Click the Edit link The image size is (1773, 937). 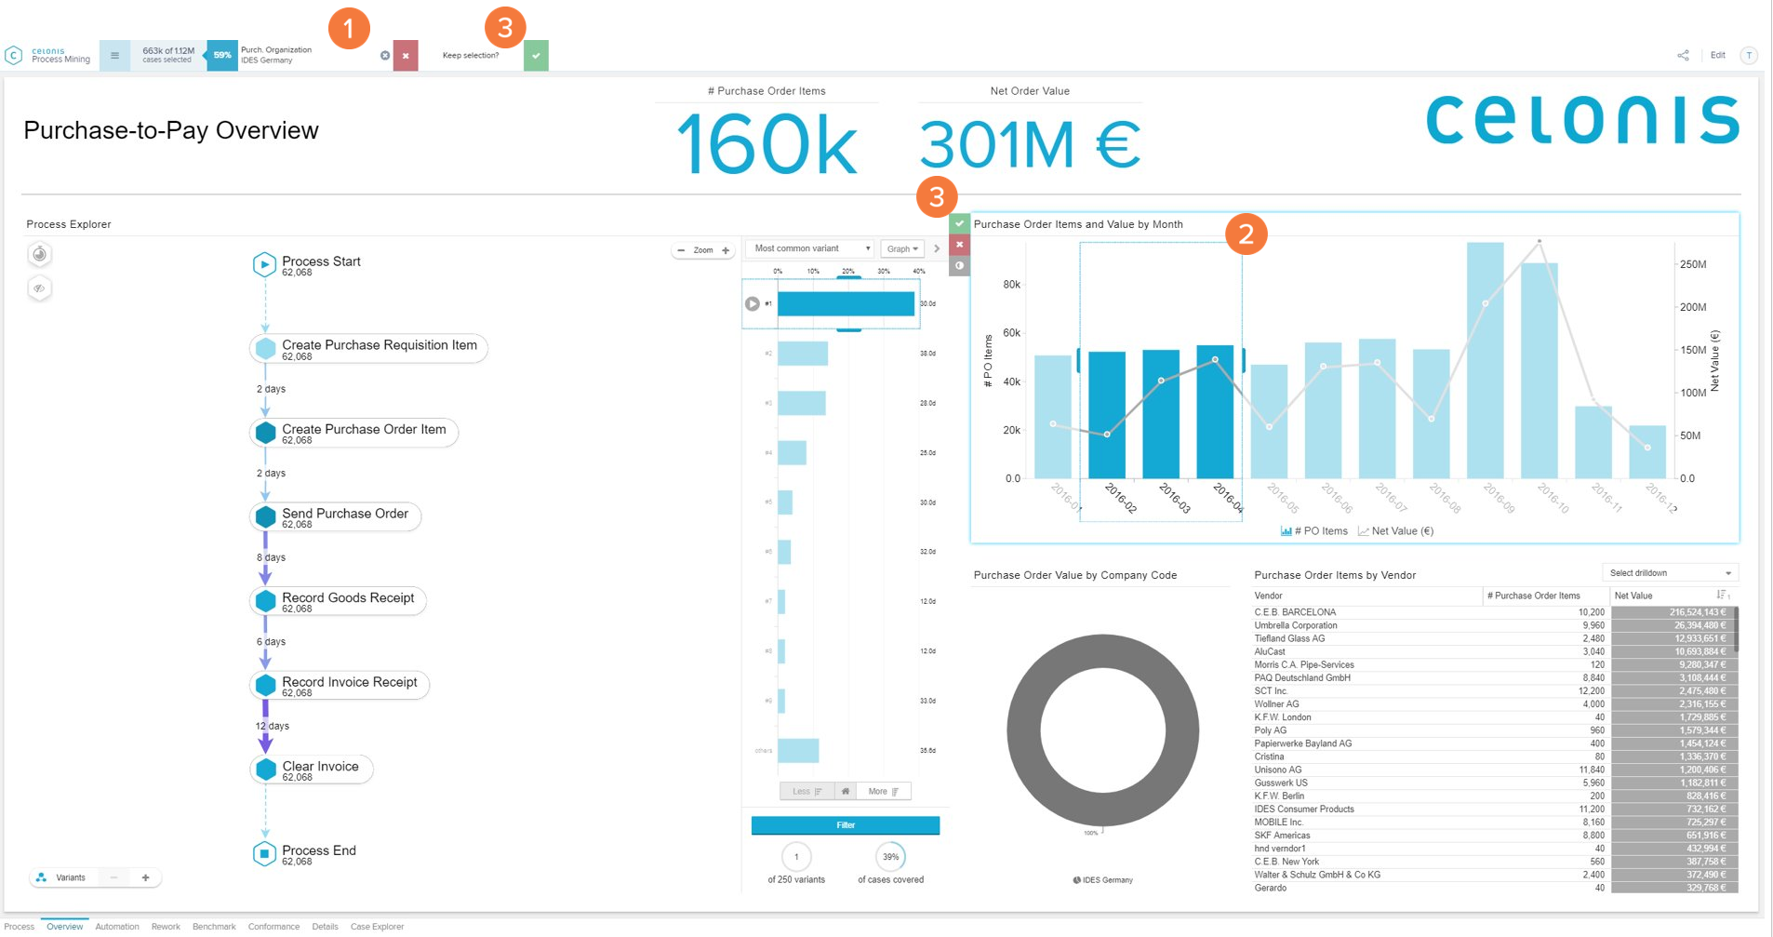(1717, 56)
